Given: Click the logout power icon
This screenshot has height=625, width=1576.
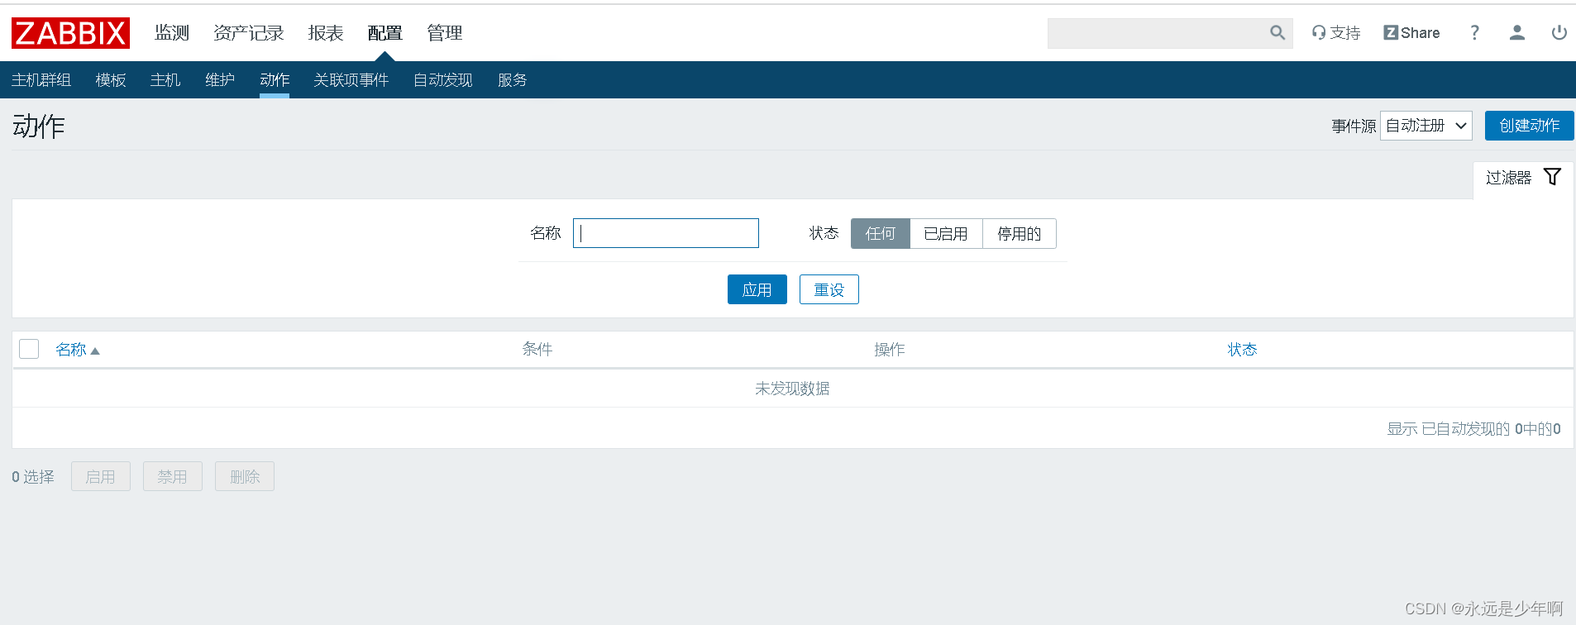Looking at the screenshot, I should pos(1559,33).
